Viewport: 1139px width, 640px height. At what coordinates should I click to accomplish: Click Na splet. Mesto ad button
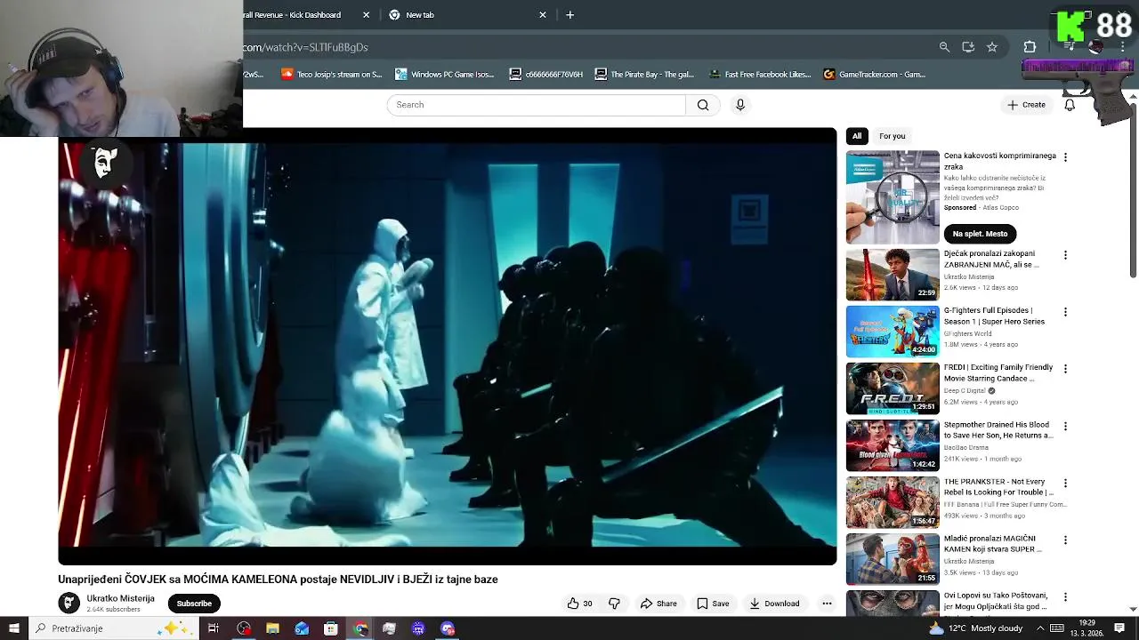coord(980,234)
